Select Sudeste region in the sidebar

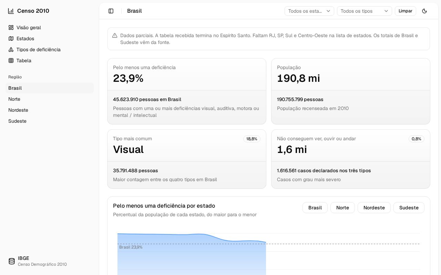(x=50, y=121)
